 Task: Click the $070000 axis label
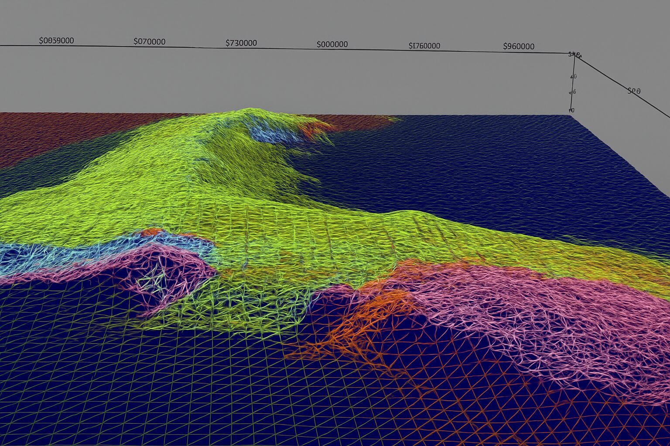pos(149,42)
